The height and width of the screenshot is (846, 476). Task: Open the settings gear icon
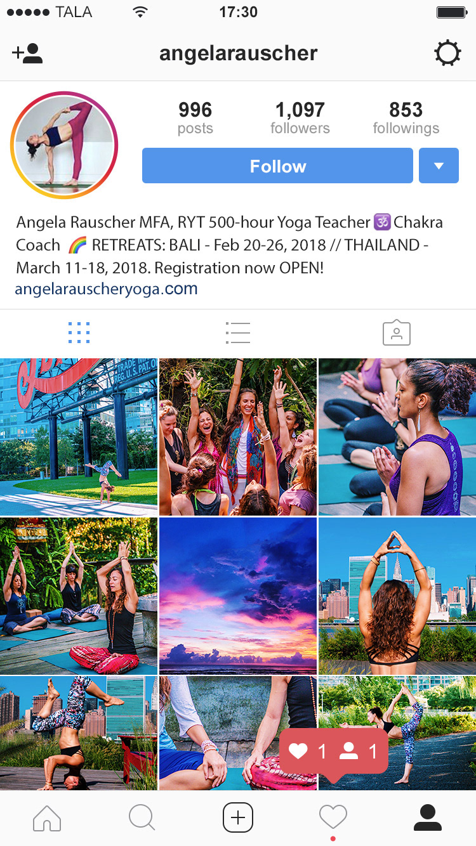point(447,53)
